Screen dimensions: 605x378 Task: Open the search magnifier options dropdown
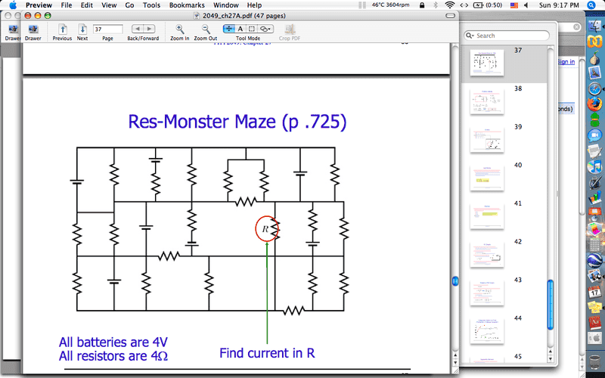pyautogui.click(x=470, y=36)
